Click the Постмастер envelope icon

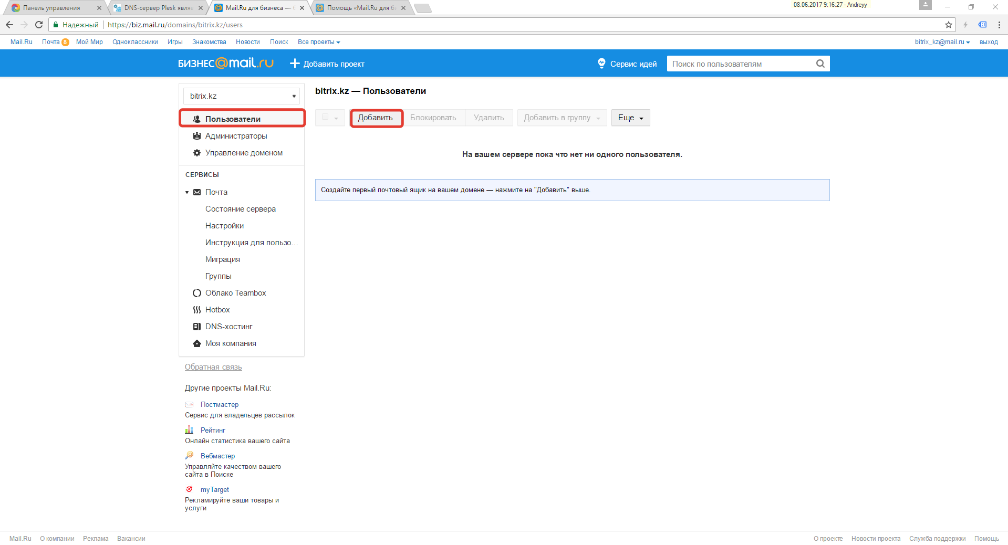[189, 405]
